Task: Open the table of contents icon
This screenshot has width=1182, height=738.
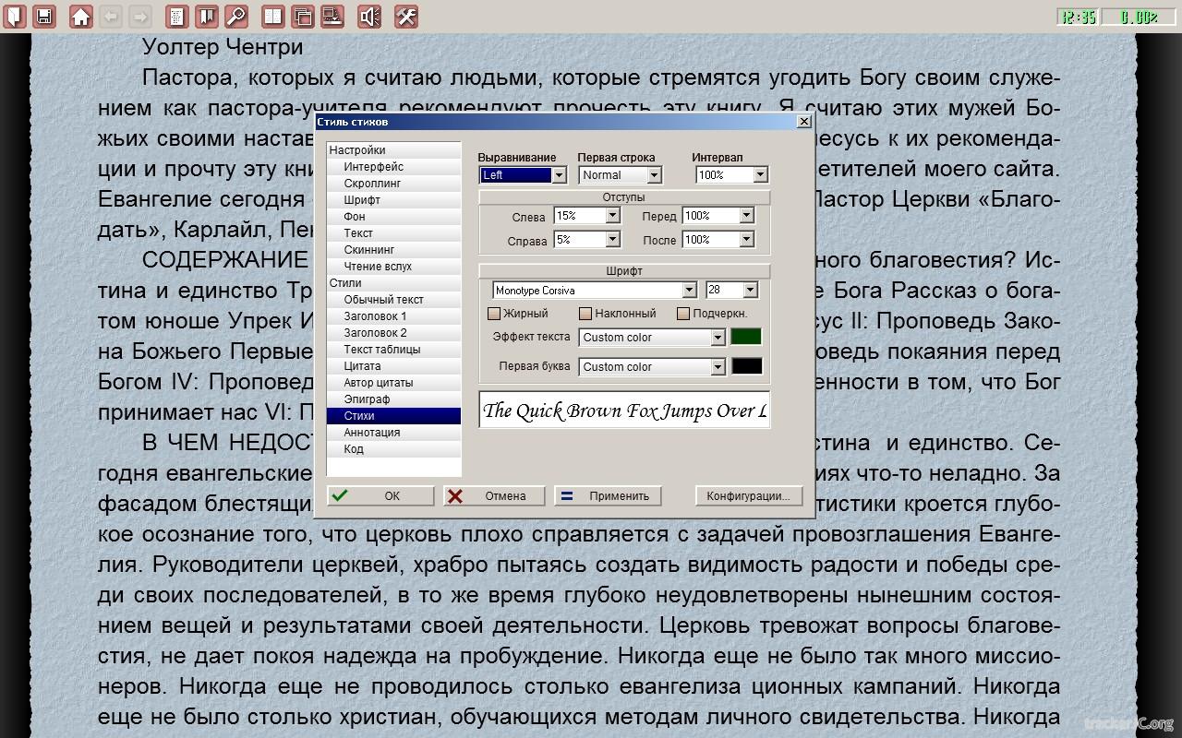Action: coord(177,16)
